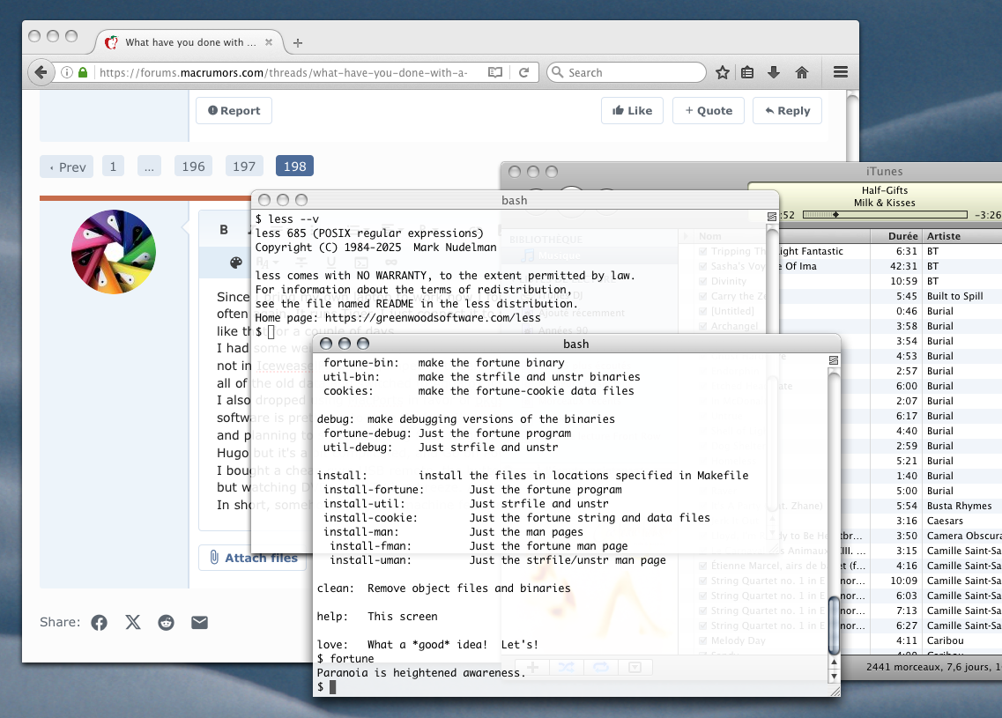Sort iTunes list by Durée column
Viewport: 1002px width, 718px height.
895,236
